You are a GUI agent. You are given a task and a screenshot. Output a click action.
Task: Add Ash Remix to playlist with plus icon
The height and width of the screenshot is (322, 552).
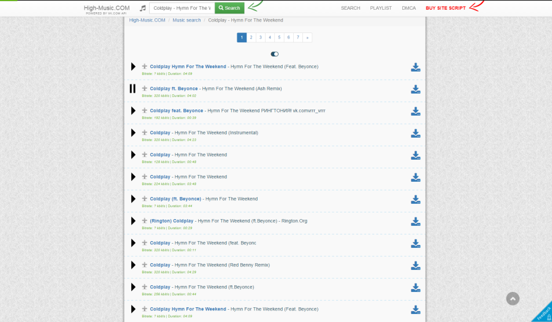(x=144, y=88)
